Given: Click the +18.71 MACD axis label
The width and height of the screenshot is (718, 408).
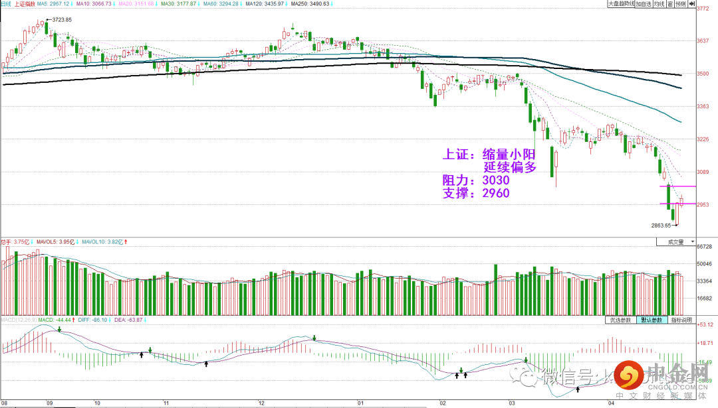Looking at the screenshot, I should click(705, 343).
